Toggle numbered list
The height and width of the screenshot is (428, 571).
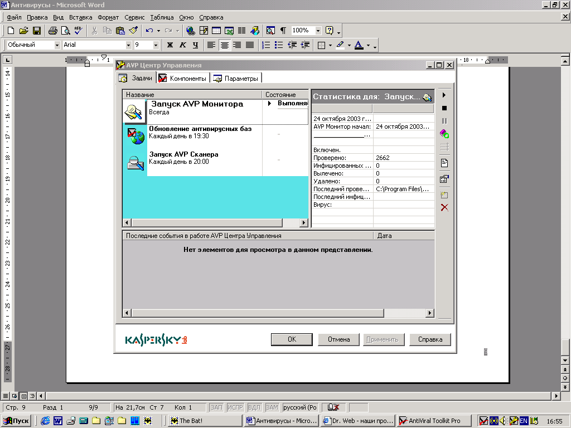click(x=266, y=45)
